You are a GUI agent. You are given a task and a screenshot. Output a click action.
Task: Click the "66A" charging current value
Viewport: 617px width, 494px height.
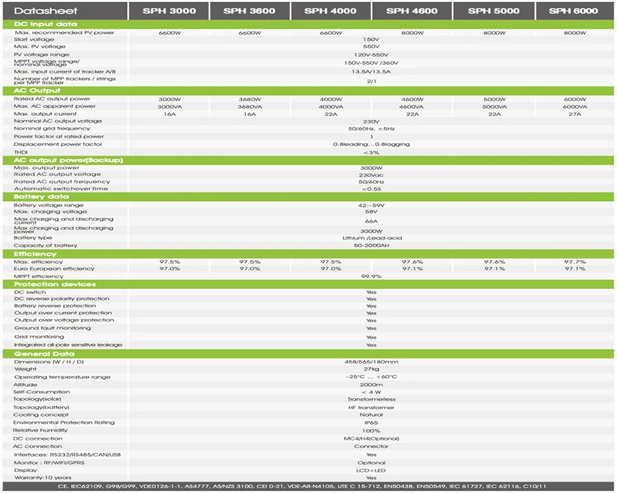pyautogui.click(x=371, y=222)
